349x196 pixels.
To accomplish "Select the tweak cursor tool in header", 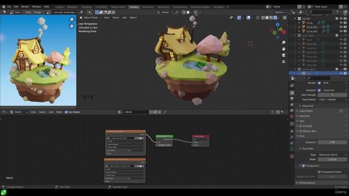I will [89, 12].
